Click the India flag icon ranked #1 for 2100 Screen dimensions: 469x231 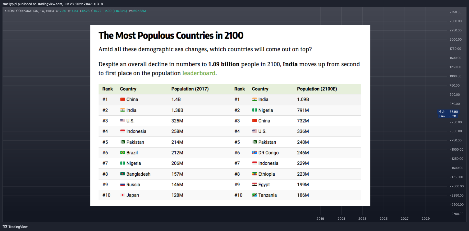tap(254, 99)
